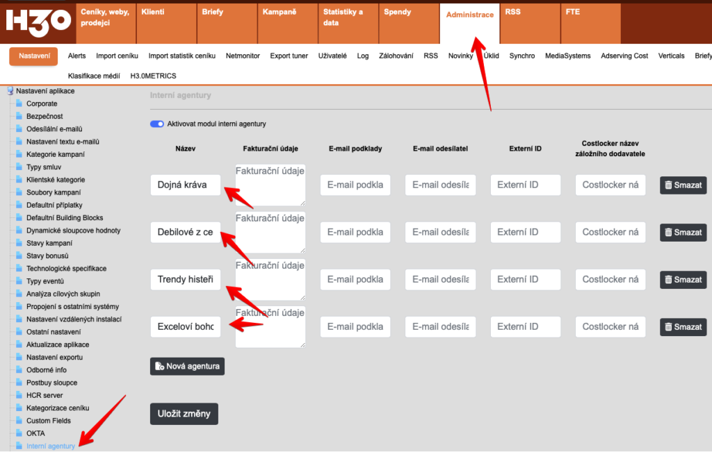Click the H3O logo in header
The height and width of the screenshot is (452, 712).
point(38,22)
